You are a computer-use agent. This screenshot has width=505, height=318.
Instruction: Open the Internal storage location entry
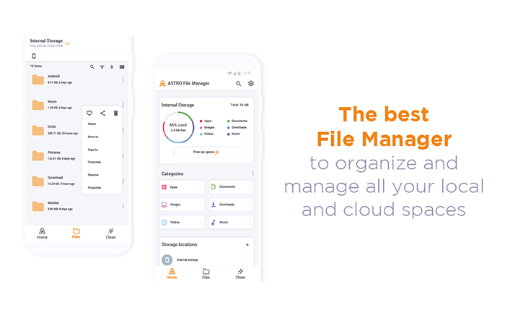pyautogui.click(x=206, y=259)
